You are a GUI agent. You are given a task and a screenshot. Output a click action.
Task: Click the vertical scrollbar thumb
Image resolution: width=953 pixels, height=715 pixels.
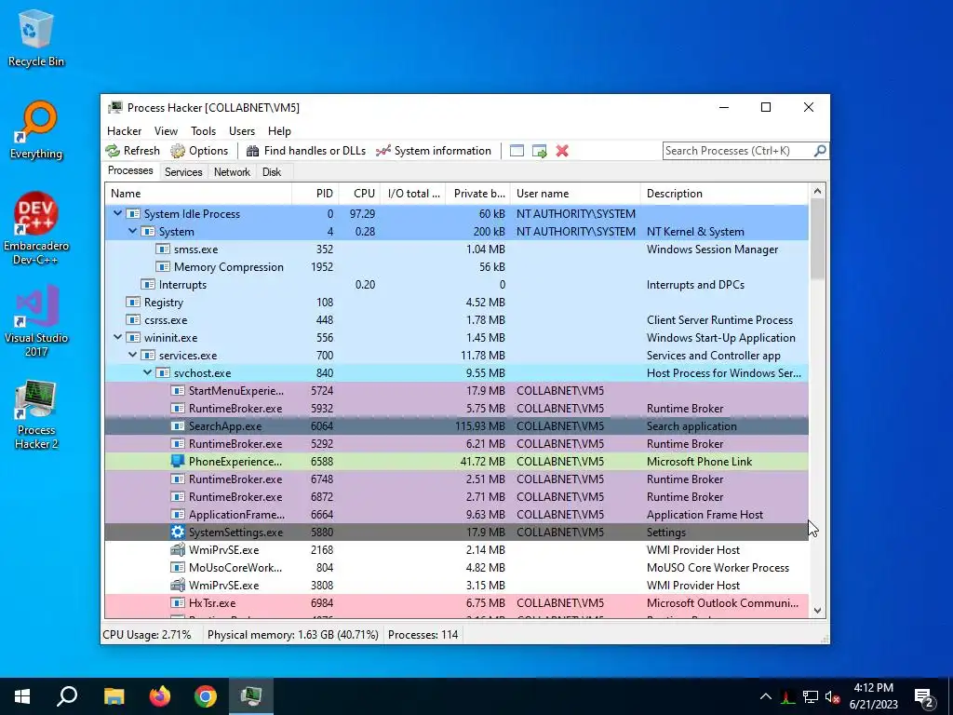(817, 239)
